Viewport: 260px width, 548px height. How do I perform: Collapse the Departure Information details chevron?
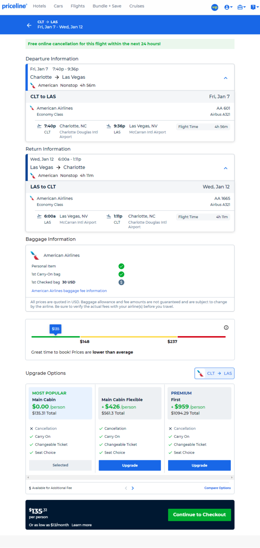coord(225,78)
